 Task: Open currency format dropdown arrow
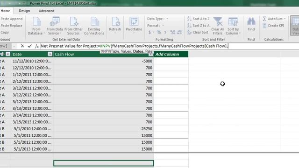(153, 32)
